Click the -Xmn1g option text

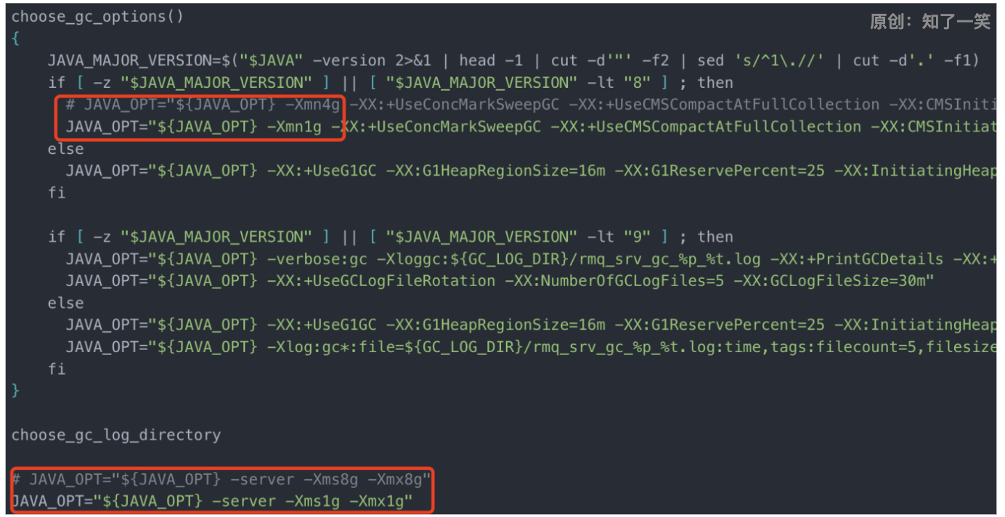294,126
